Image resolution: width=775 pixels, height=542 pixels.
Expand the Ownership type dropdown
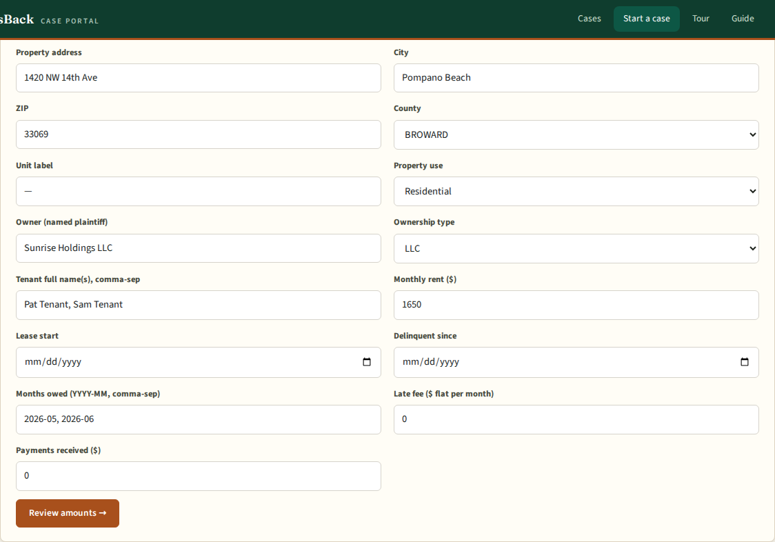tap(576, 248)
